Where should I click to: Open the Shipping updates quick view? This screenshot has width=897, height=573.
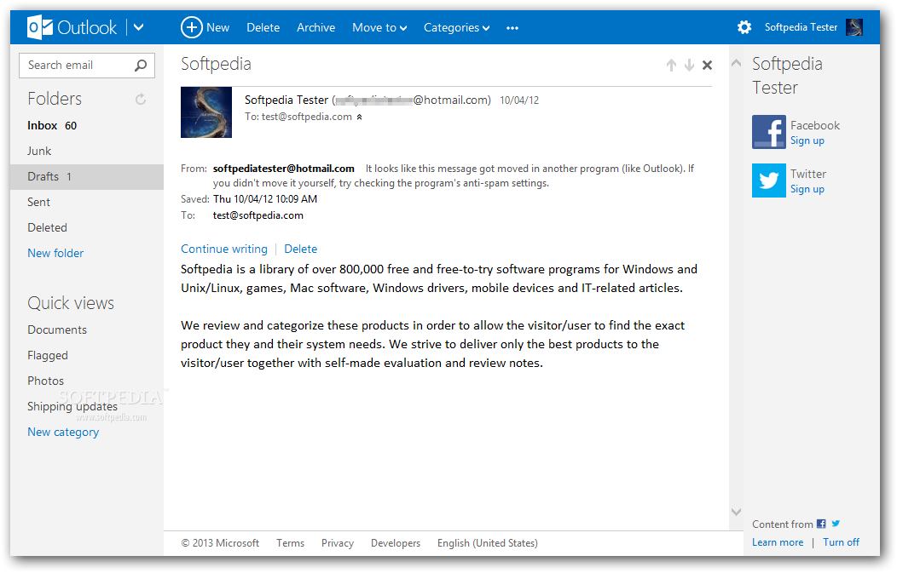click(x=72, y=407)
